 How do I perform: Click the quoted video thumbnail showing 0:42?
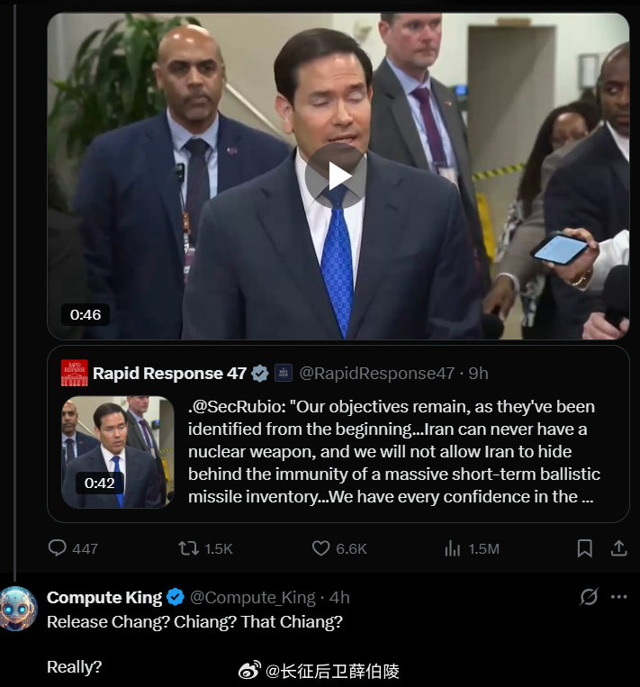pyautogui.click(x=118, y=452)
